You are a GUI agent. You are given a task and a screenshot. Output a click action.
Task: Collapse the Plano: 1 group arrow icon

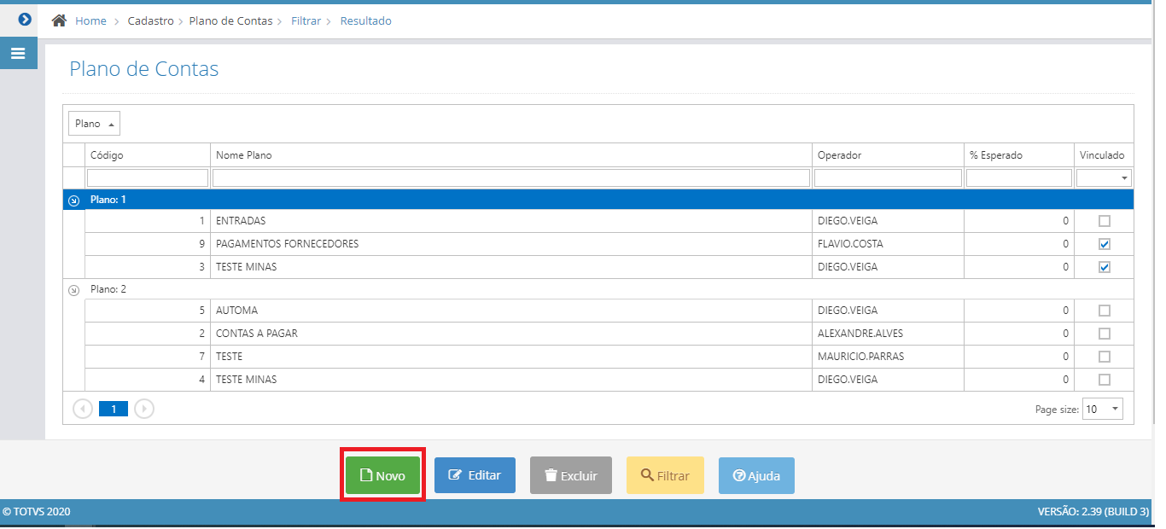pos(73,201)
